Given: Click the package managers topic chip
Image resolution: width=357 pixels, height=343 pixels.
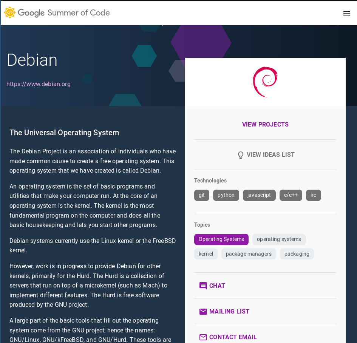Looking at the screenshot, I should [249, 254].
